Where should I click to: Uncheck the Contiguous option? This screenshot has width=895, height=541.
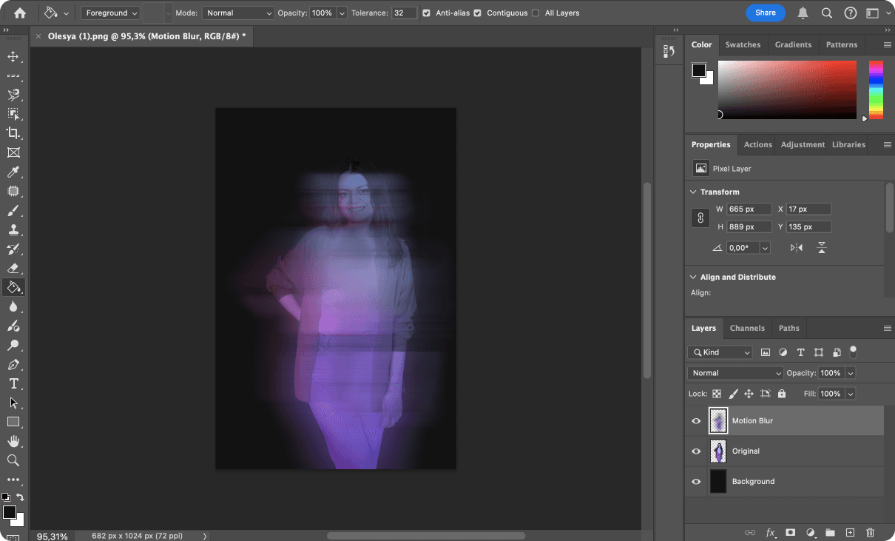(477, 13)
